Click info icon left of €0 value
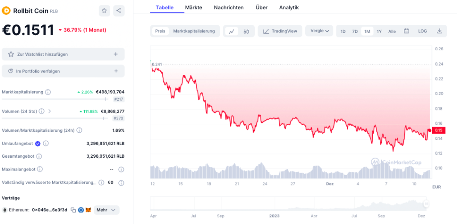 (101, 183)
